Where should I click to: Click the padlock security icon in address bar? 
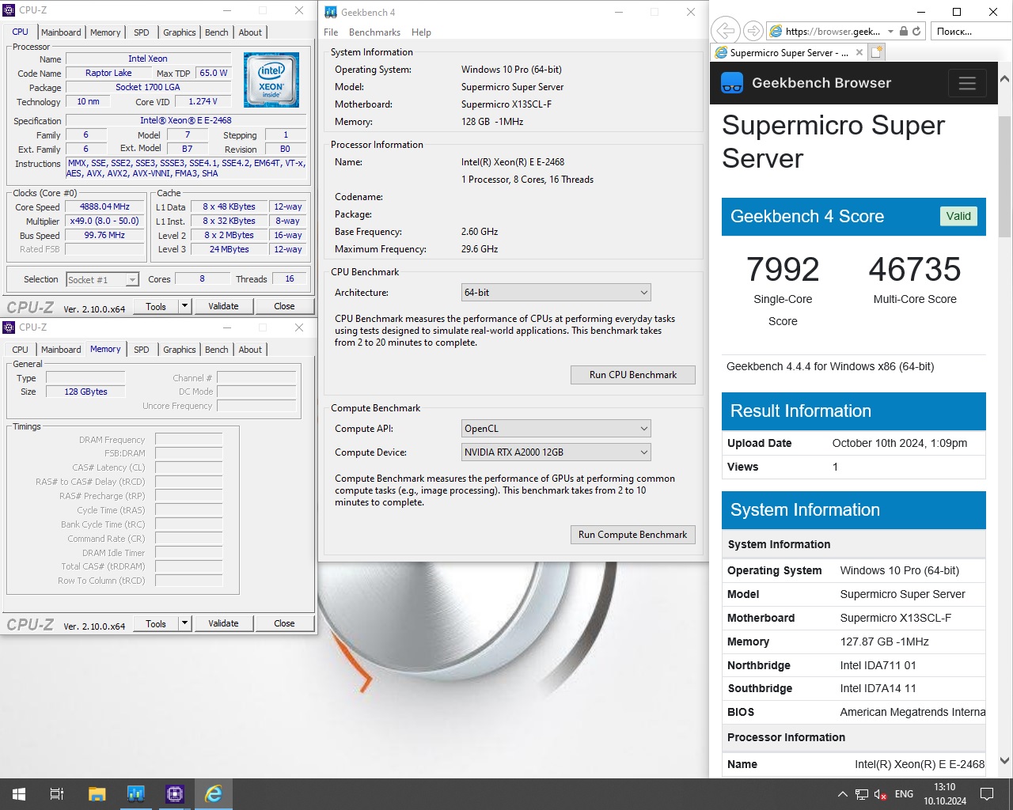coord(903,32)
